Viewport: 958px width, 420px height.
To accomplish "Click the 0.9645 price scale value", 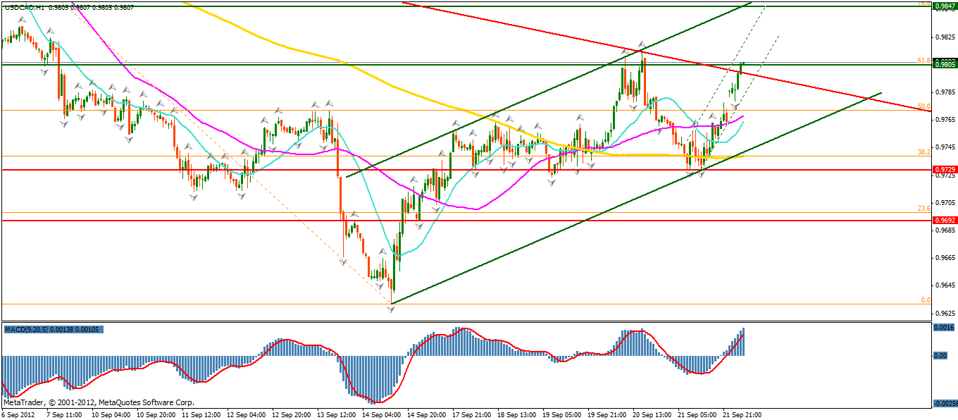I will 945,285.
